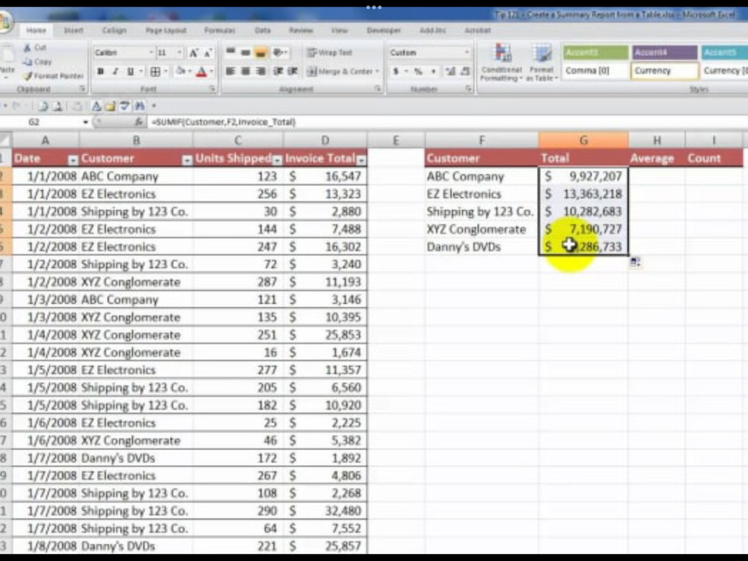Switch to the Data tab
The height and width of the screenshot is (561, 748).
[263, 31]
